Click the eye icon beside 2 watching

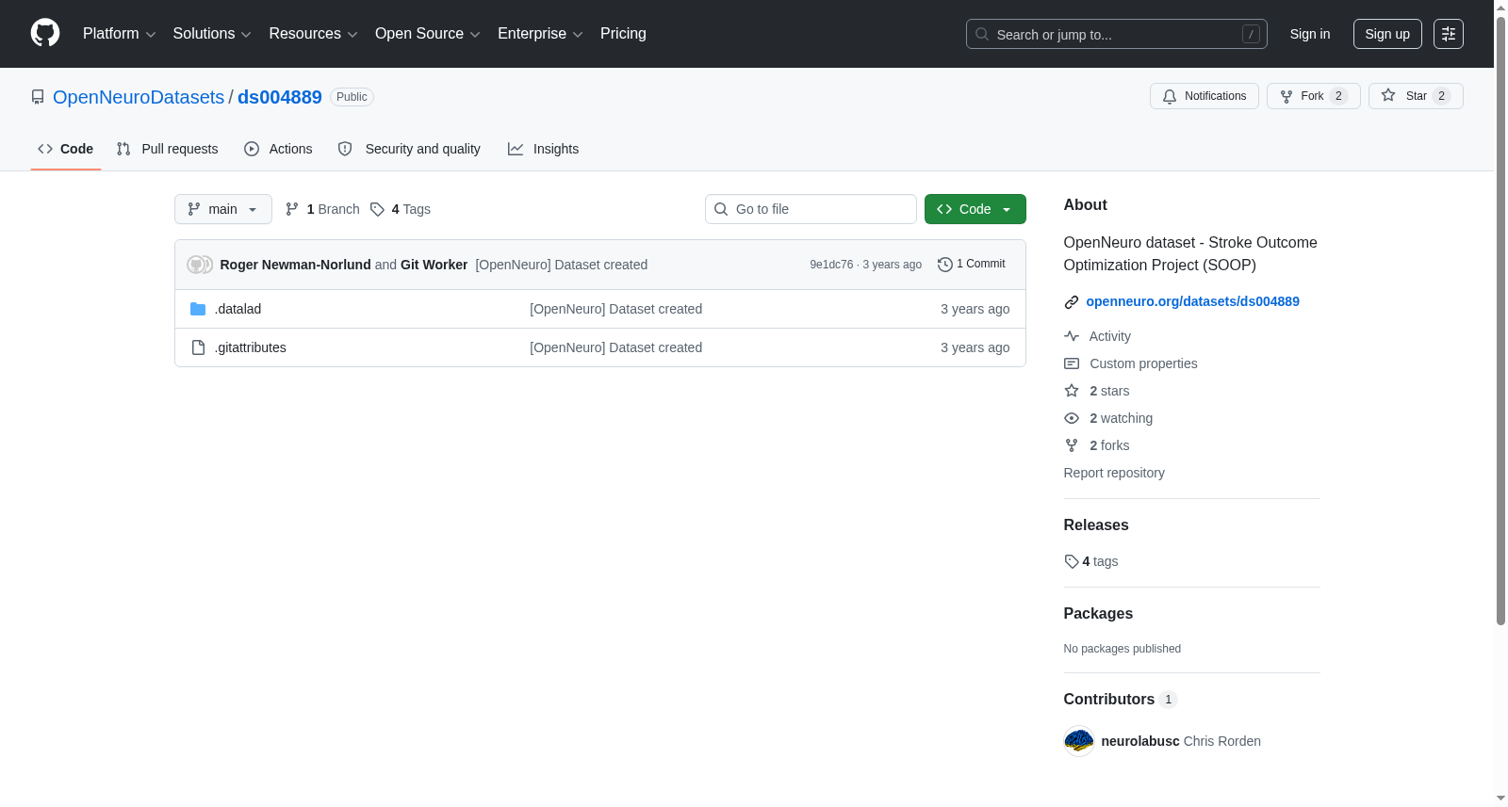click(x=1072, y=418)
